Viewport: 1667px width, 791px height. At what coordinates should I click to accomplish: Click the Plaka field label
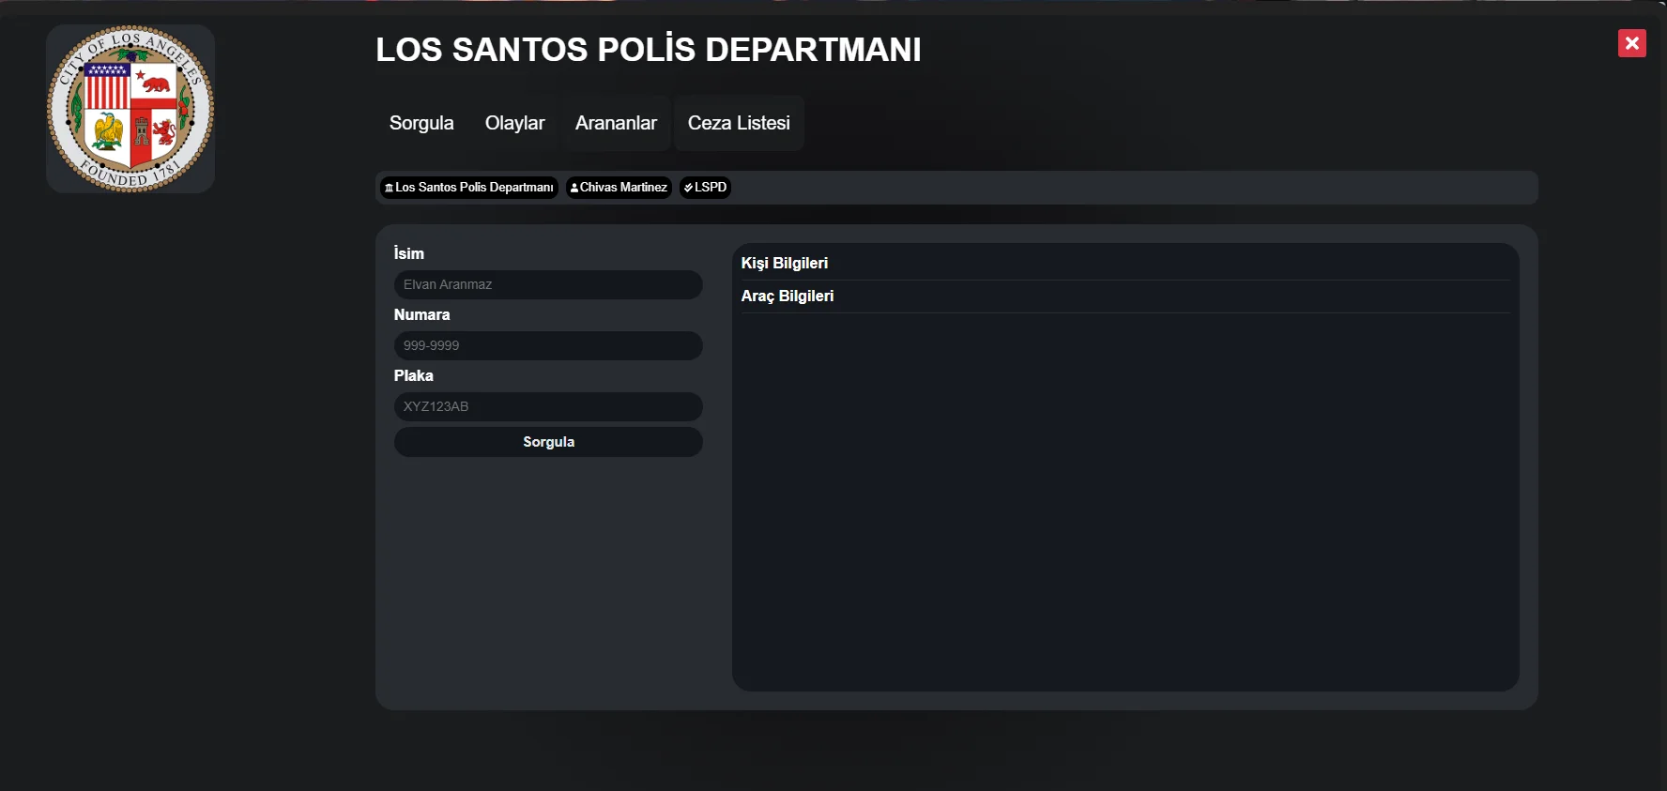coord(413,375)
